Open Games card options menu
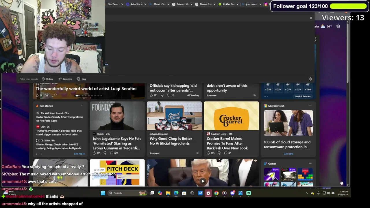The image size is (370, 208). point(310,164)
